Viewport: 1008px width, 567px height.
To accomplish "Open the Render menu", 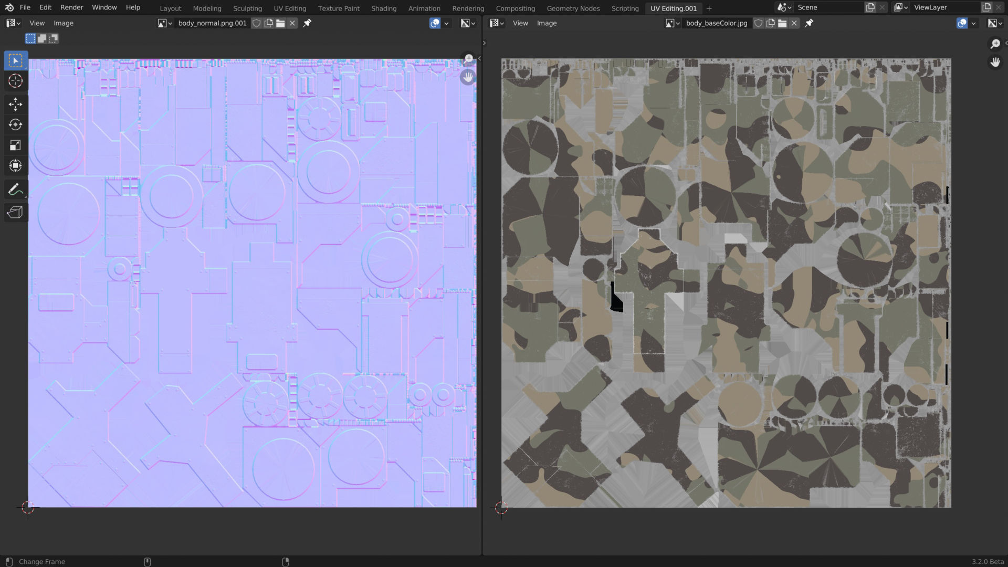I will pos(71,7).
